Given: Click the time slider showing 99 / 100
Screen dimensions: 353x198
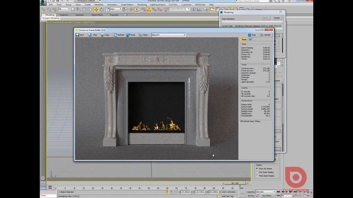Looking at the screenshot, I should click(x=236, y=183).
